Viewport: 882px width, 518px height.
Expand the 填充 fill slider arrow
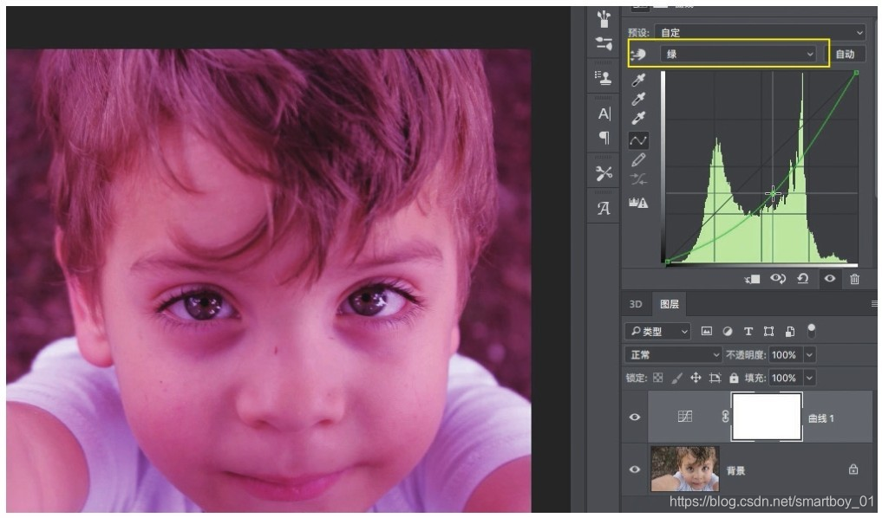[809, 378]
